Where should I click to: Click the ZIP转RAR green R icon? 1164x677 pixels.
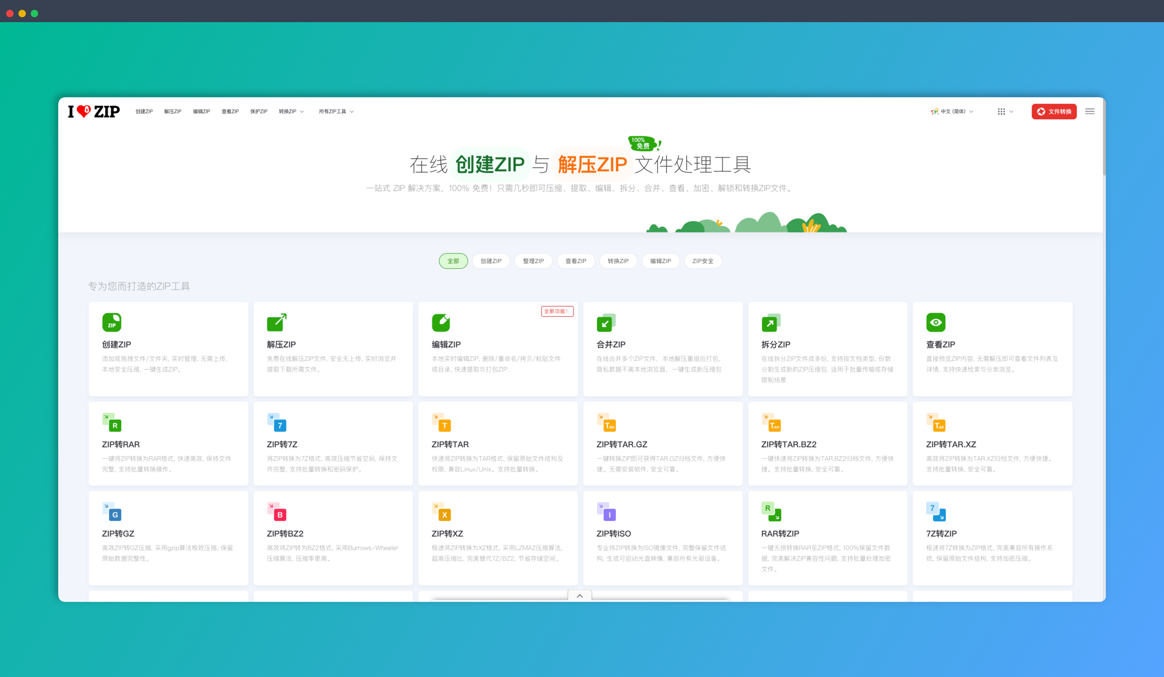click(x=112, y=422)
